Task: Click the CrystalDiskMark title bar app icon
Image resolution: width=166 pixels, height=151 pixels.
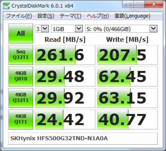Action: click(6, 6)
